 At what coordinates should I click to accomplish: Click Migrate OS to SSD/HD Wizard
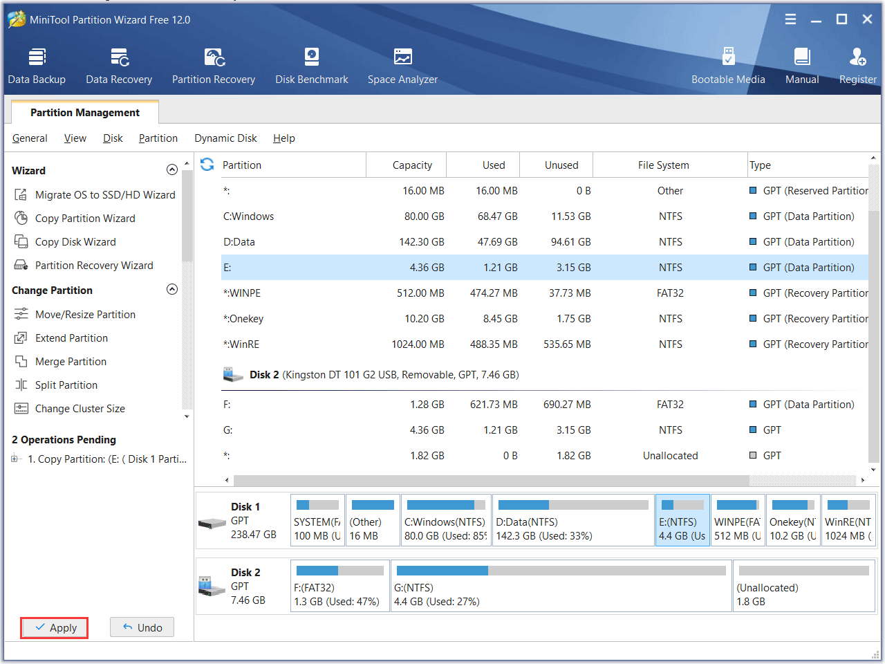[105, 195]
